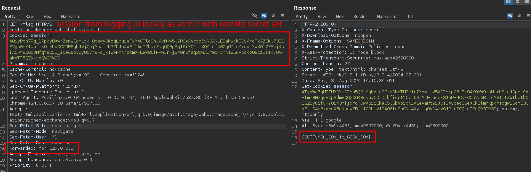Select combined tabbed layout view icon
The image size is (531, 172).
tap(527, 2)
